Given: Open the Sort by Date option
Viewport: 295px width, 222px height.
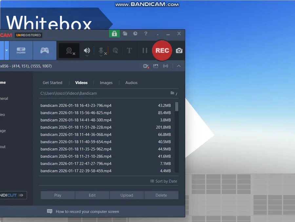Looking at the screenshot, I should click(x=164, y=181).
